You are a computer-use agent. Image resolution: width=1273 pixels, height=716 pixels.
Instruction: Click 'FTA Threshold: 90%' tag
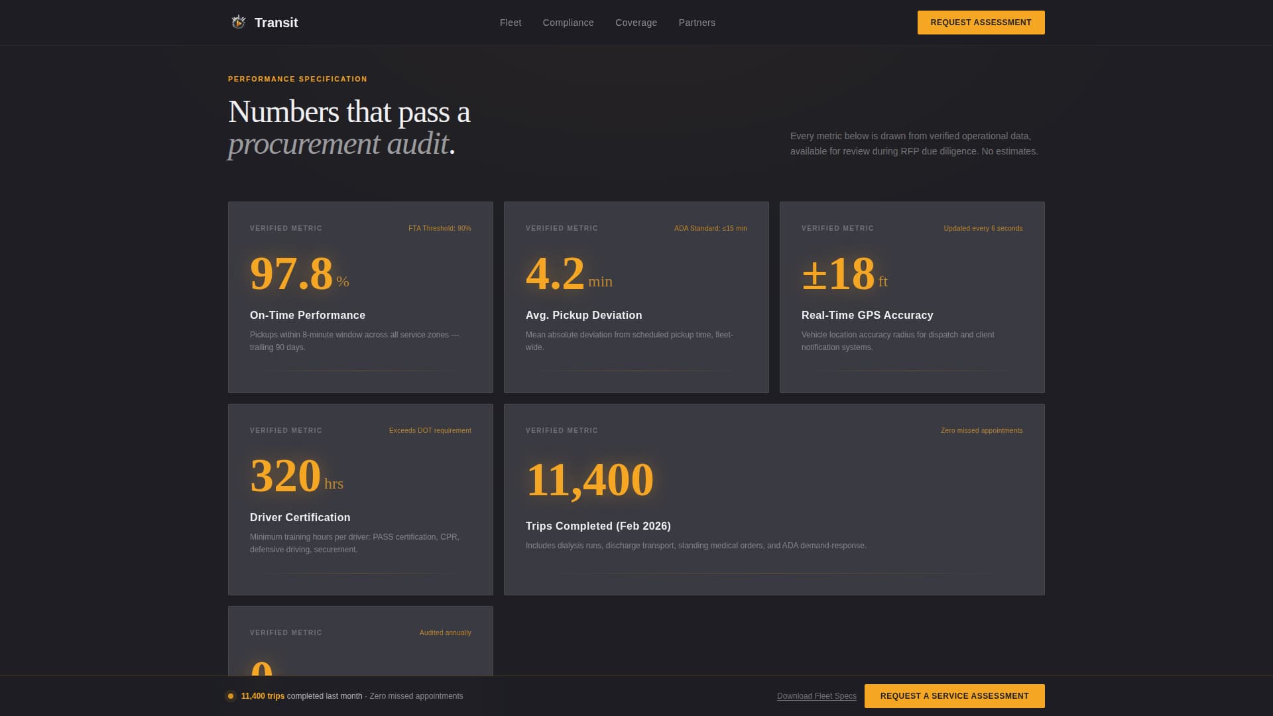coord(440,228)
